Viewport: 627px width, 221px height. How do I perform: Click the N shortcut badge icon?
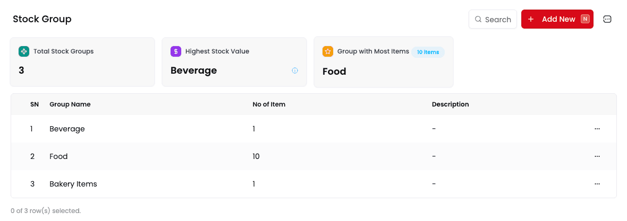pyautogui.click(x=585, y=19)
